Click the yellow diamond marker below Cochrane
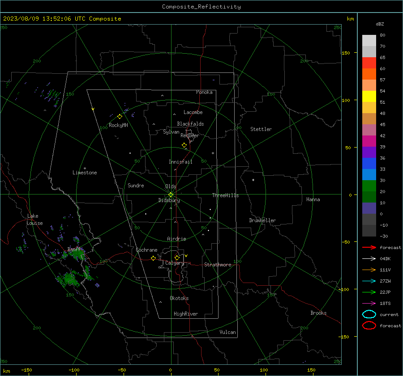Image resolution: width=403 pixels, height=376 pixels. click(x=154, y=258)
